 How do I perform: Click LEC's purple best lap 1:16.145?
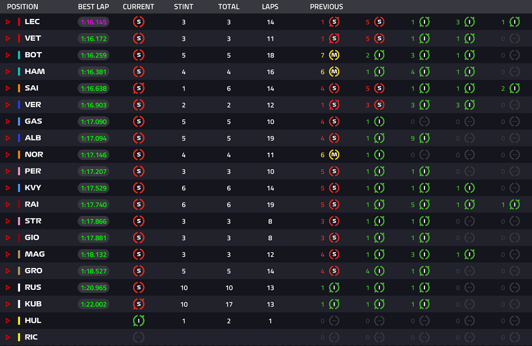(93, 22)
